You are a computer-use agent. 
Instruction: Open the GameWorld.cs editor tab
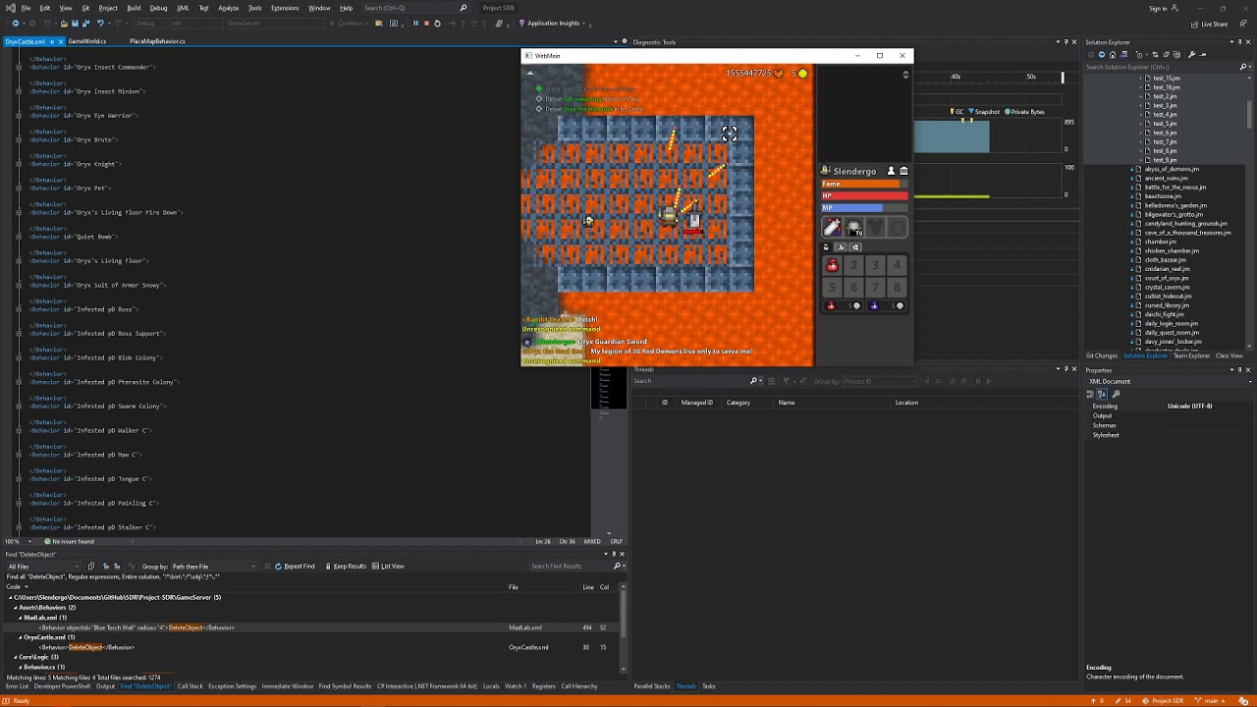87,41
